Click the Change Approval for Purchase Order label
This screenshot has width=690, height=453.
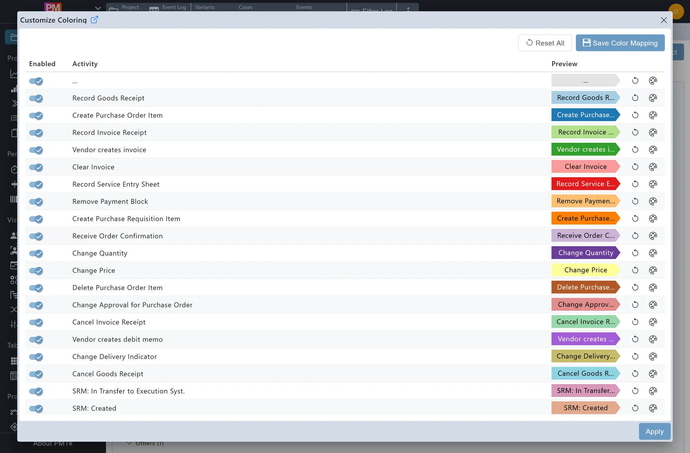132,305
